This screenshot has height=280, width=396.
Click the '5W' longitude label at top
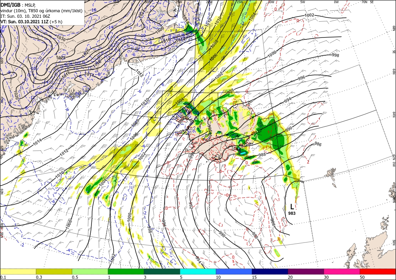(303, 2)
